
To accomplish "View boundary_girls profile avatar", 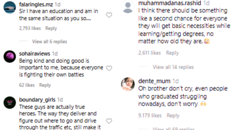I will tap(10, 103).
